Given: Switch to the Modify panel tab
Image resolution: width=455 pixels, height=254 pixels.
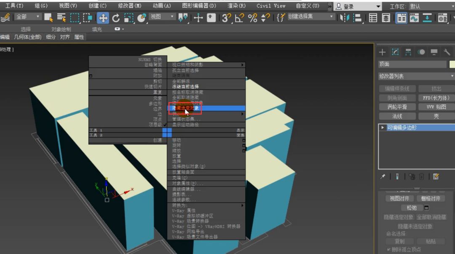Looking at the screenshot, I should pos(395,52).
